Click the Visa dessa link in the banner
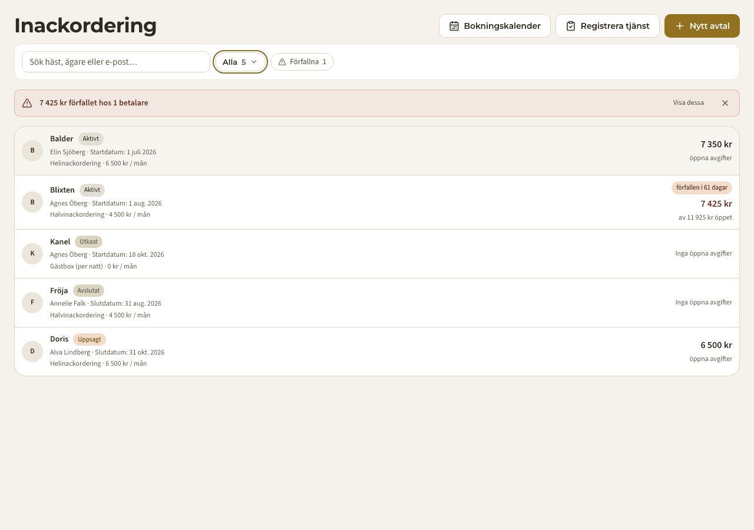The image size is (754, 530). 689,103
